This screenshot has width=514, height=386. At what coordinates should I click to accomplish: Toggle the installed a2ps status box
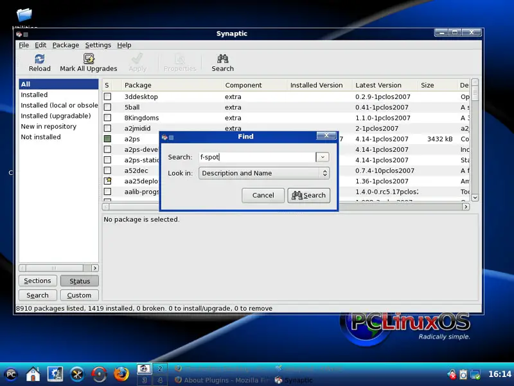click(107, 138)
